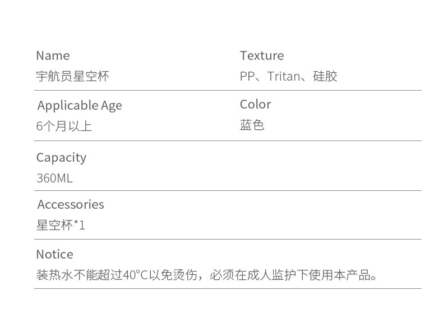
Task: Click the divider line below the Accessories row
Action: click(x=228, y=240)
